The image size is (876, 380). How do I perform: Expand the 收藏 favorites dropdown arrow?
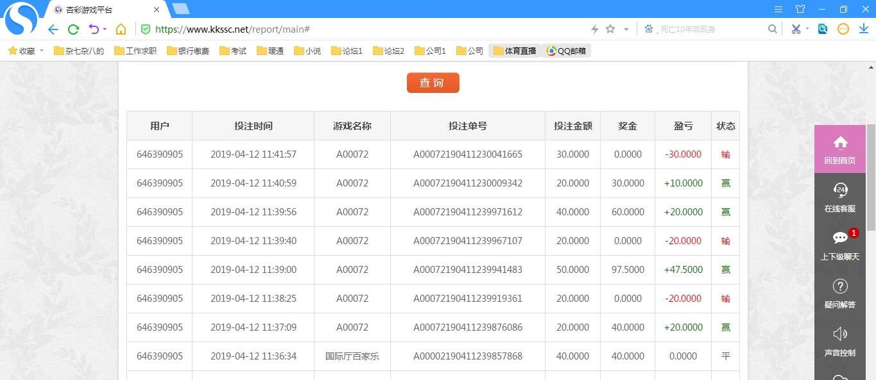(x=42, y=51)
